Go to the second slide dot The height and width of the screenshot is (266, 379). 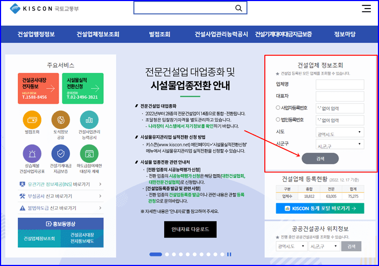[x=167, y=254]
